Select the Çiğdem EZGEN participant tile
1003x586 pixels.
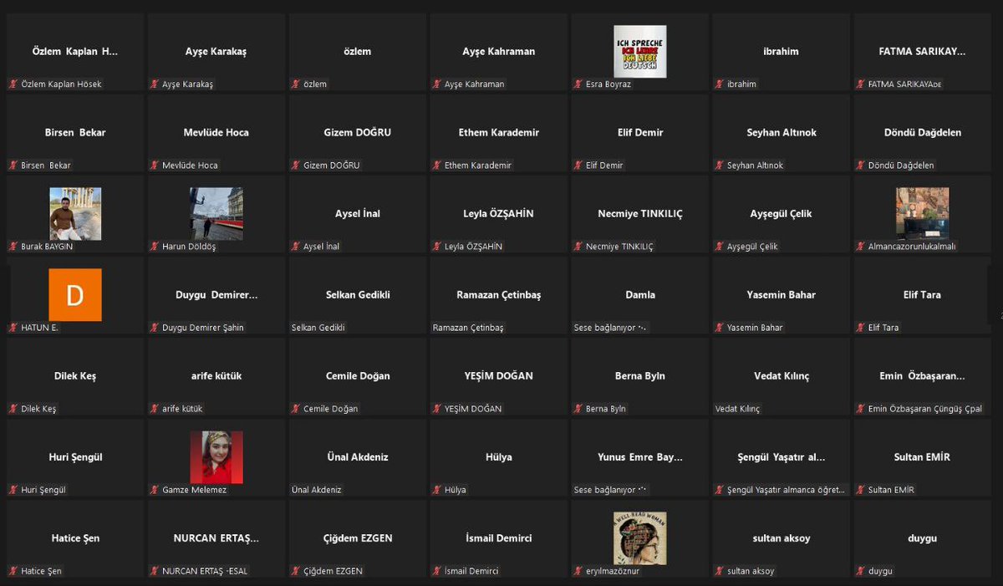coord(358,538)
